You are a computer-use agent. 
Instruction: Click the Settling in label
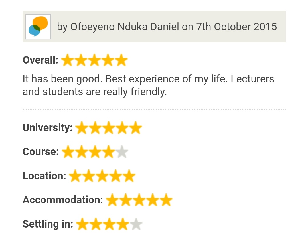(x=48, y=224)
